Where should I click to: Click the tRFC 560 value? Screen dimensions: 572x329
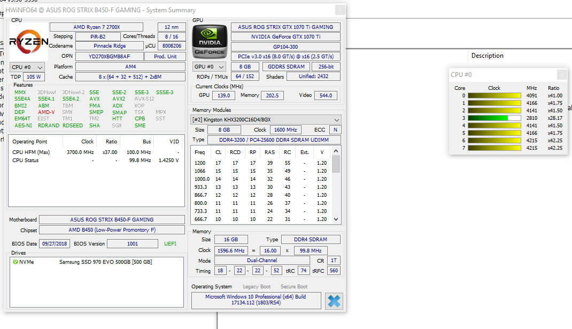click(334, 271)
